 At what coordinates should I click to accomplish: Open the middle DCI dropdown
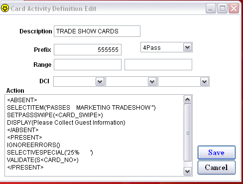click(x=152, y=82)
